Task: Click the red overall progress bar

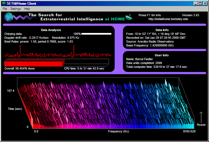Action: pos(35,63)
